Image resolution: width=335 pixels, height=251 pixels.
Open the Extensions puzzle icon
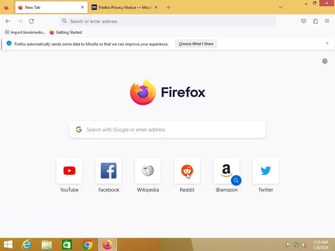coord(315,21)
